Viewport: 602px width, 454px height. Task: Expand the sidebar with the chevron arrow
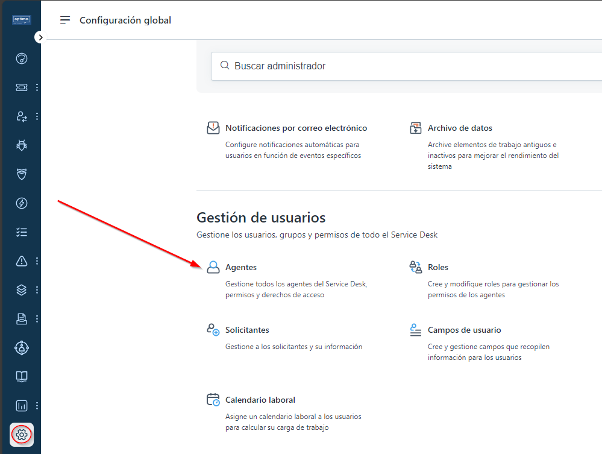[x=40, y=37]
